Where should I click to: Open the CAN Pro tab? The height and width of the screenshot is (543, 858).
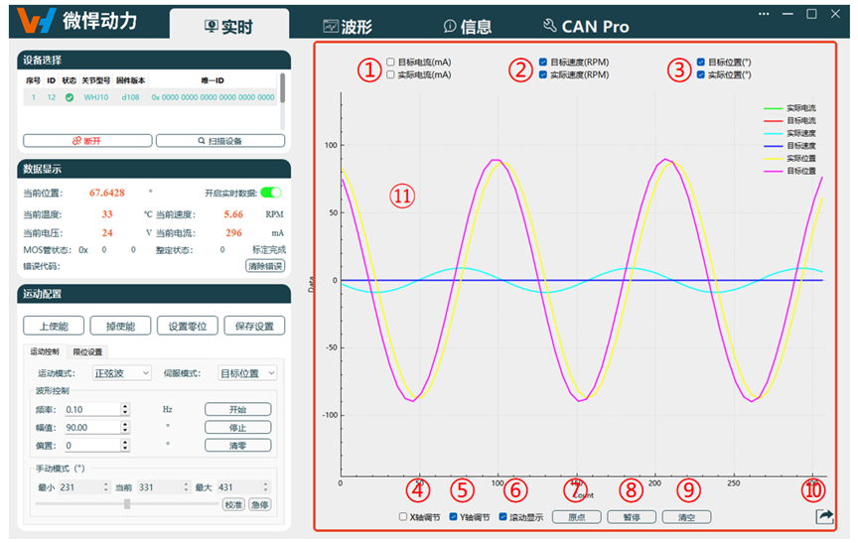pos(586,27)
